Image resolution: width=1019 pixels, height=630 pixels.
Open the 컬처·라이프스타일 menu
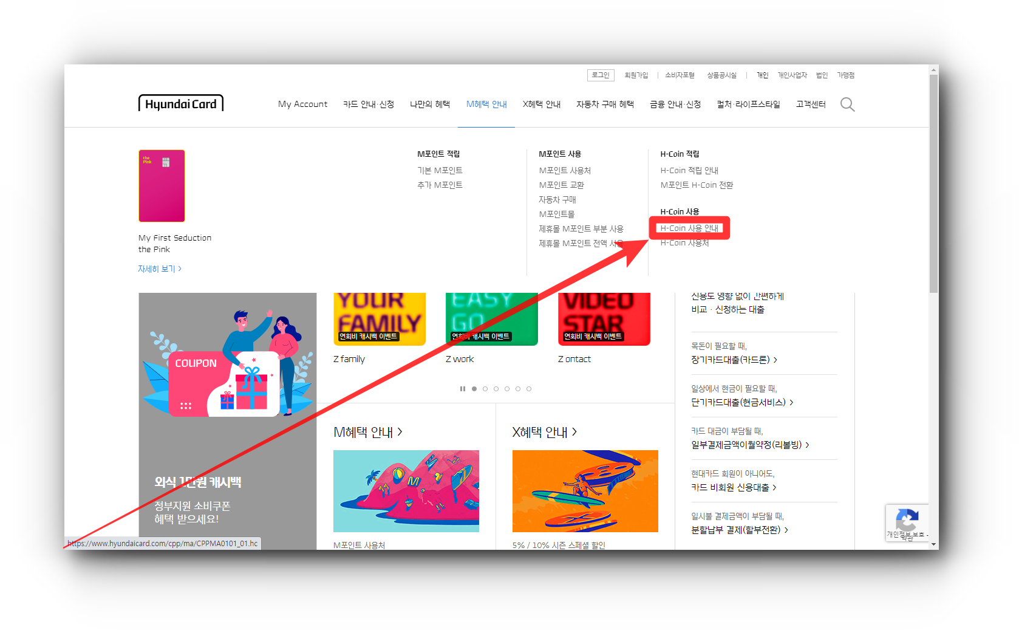pyautogui.click(x=748, y=104)
